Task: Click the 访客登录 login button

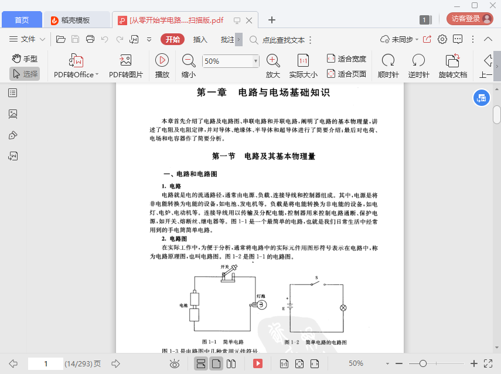Action: (x=470, y=19)
